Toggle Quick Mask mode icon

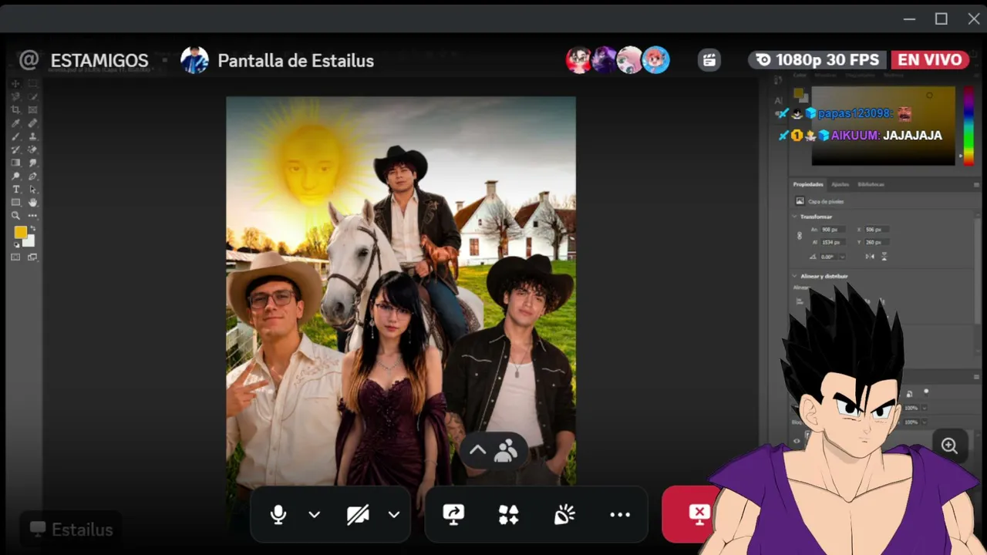click(15, 257)
